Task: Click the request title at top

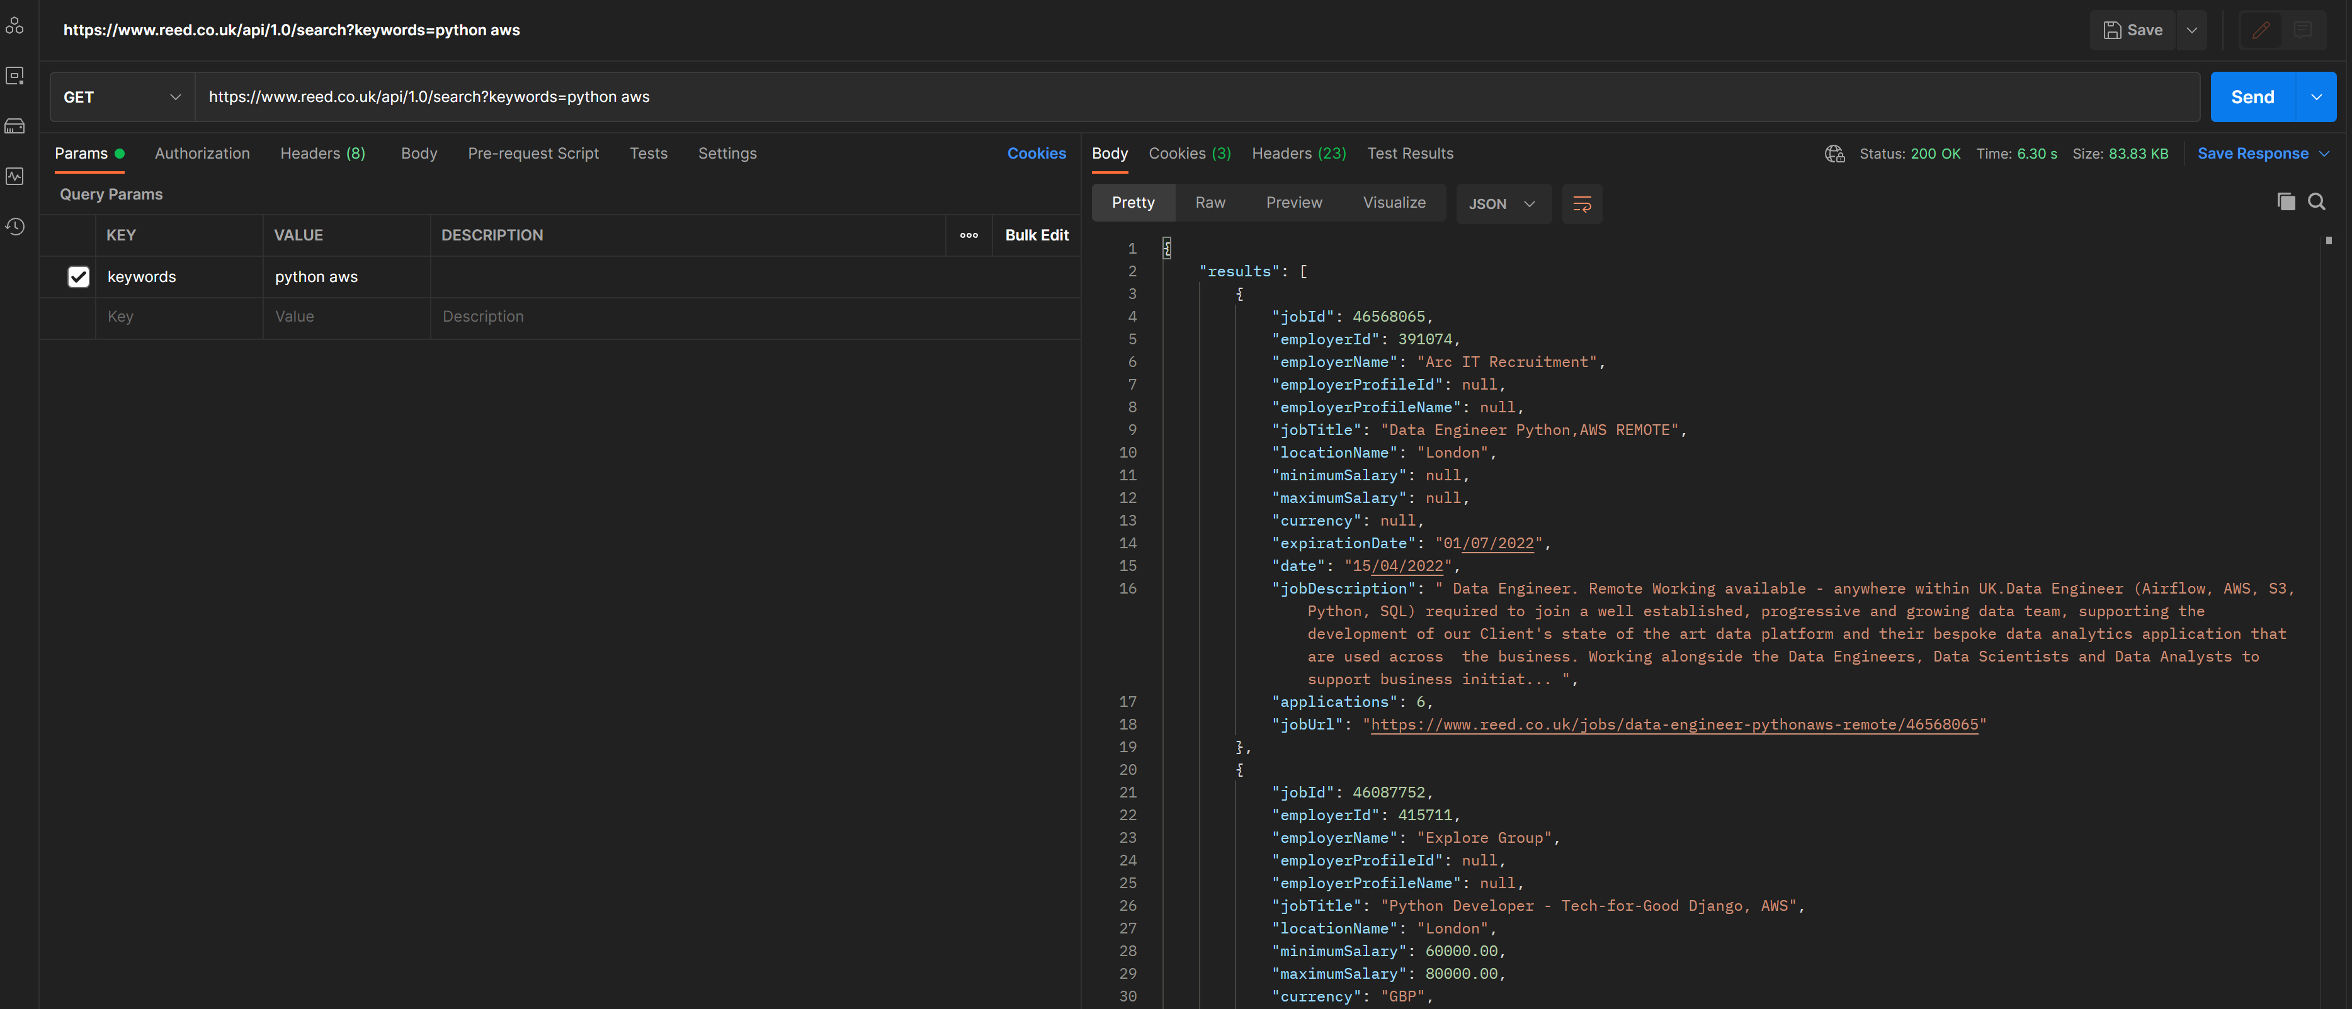Action: point(292,30)
